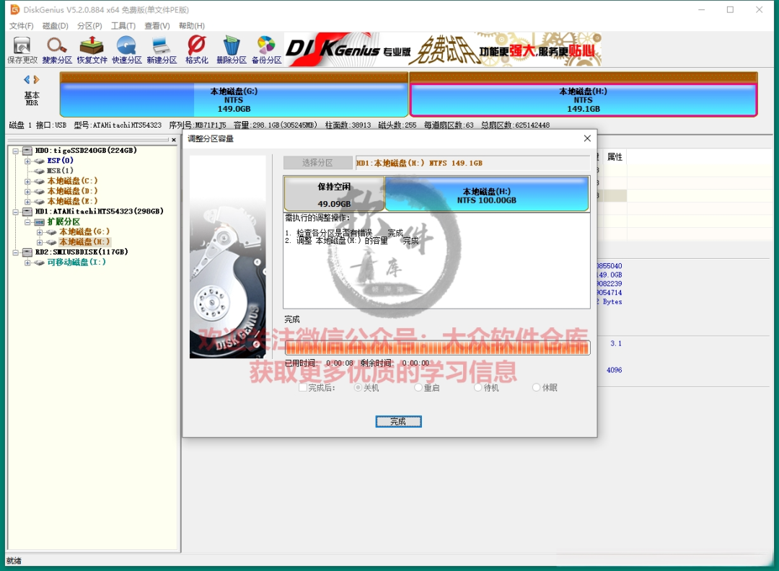
Task: Go to previous disk with left arrow
Action: [27, 79]
